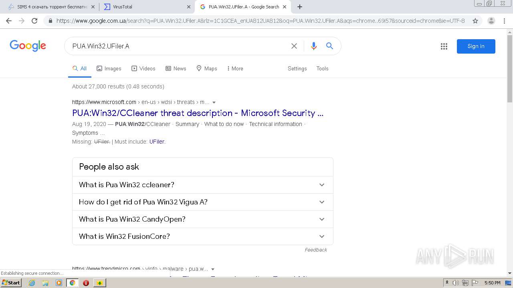Open file explorer from taskbar

click(45, 283)
